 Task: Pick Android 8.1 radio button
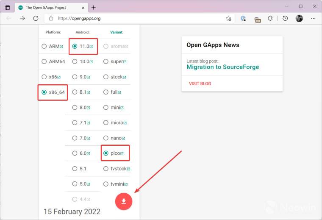[75, 92]
